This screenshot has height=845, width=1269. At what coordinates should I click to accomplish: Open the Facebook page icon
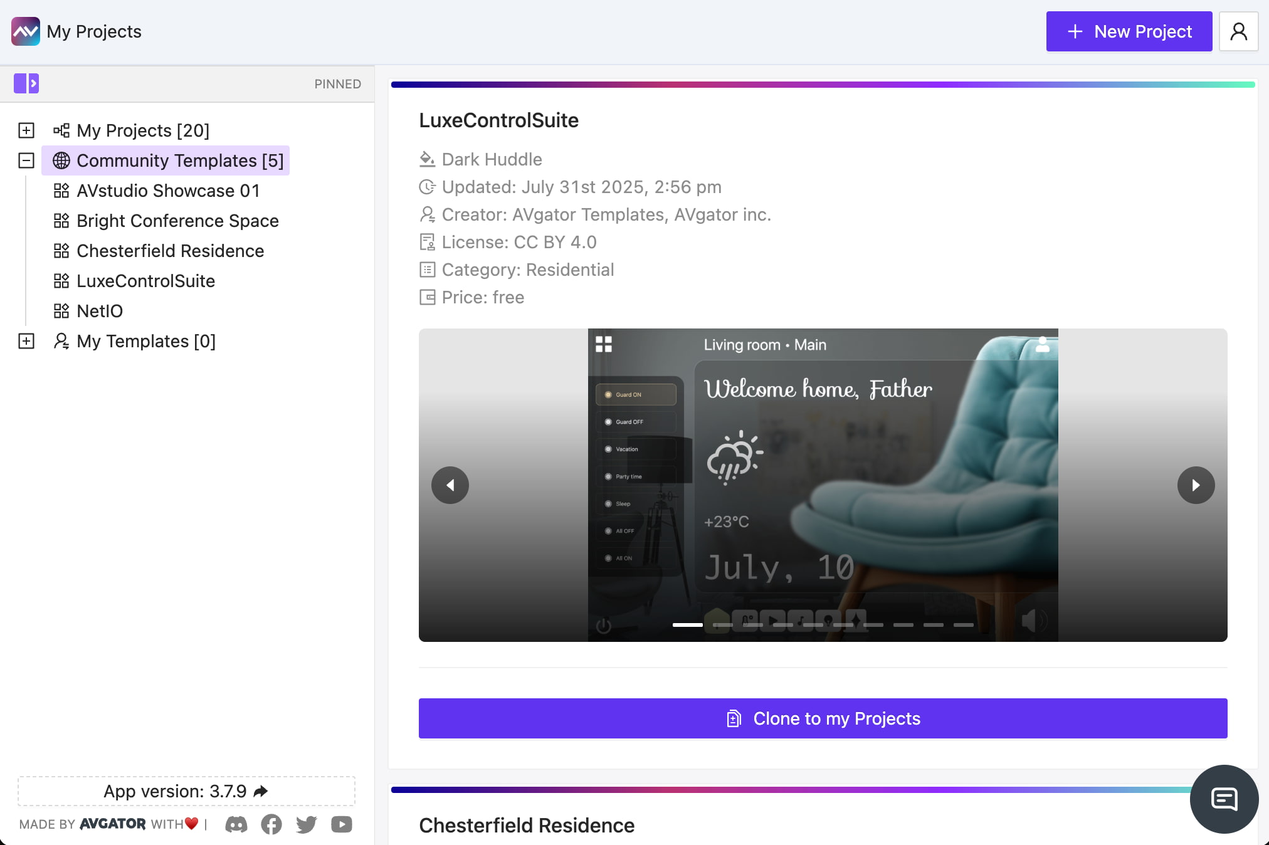[x=271, y=824]
